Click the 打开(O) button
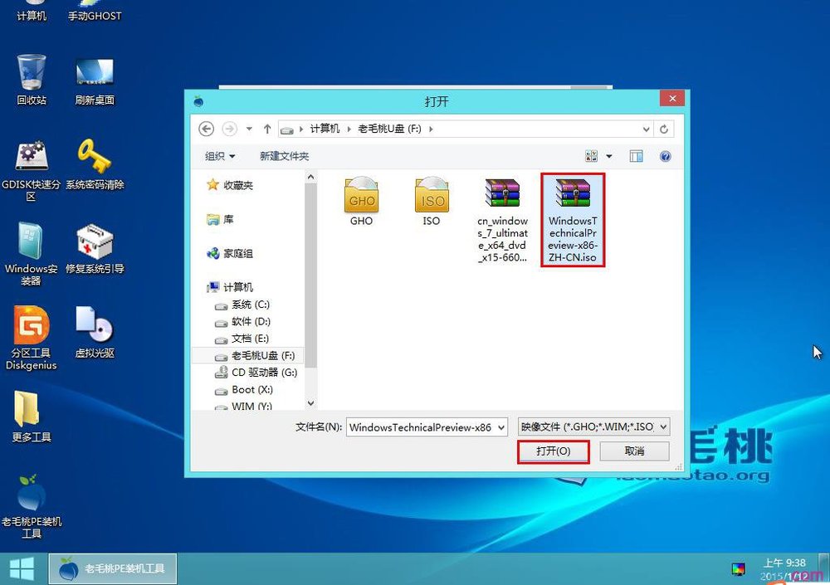Image resolution: width=830 pixels, height=585 pixels. pos(553,451)
